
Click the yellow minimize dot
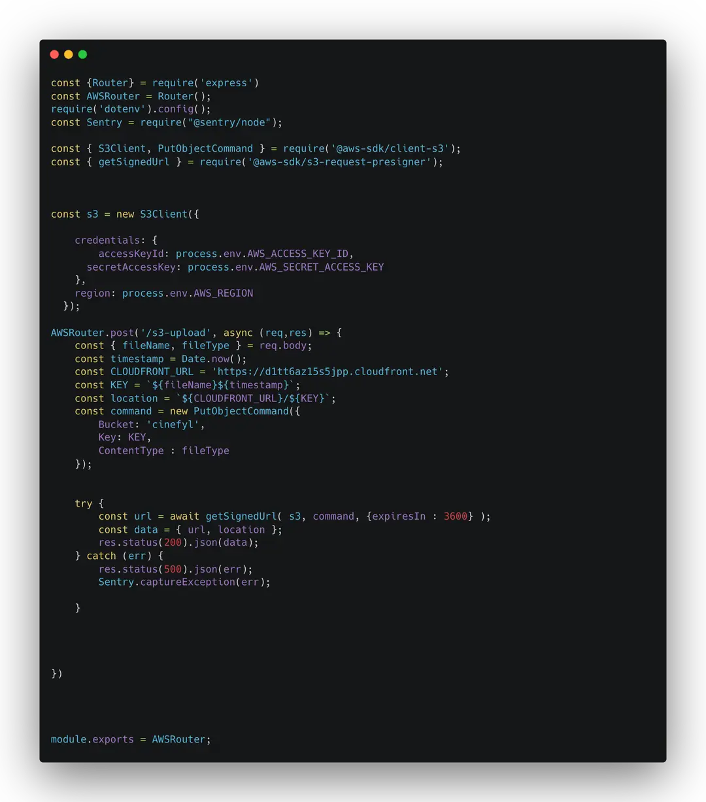69,54
